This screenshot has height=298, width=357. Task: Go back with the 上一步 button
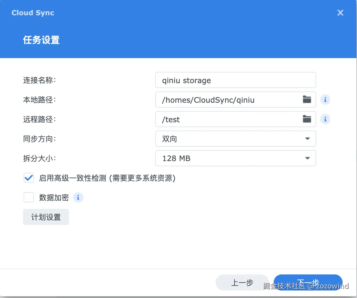pyautogui.click(x=242, y=282)
